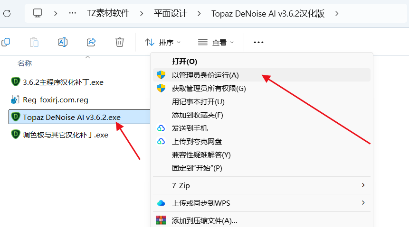Choose 添加到收藏夹(F) menu entry
Viewport: 409px width, 227px height.
(262, 115)
